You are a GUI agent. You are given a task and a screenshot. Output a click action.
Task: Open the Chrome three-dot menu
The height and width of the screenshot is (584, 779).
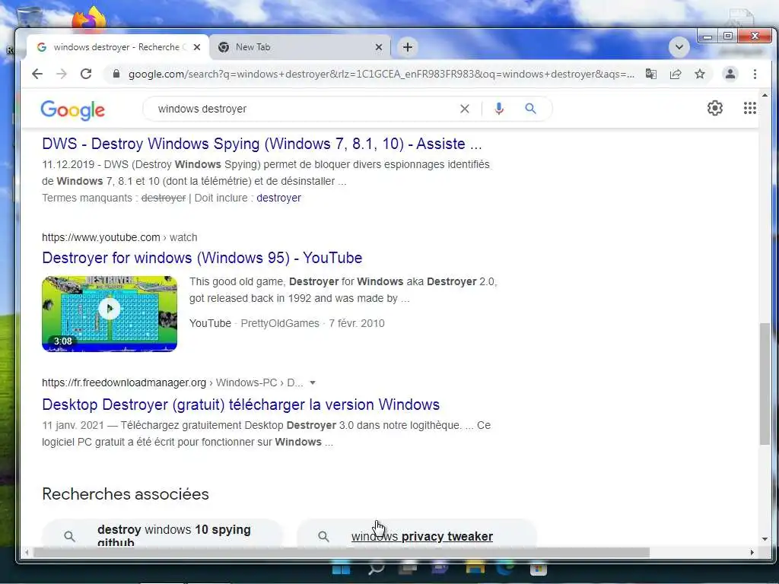[x=755, y=74]
